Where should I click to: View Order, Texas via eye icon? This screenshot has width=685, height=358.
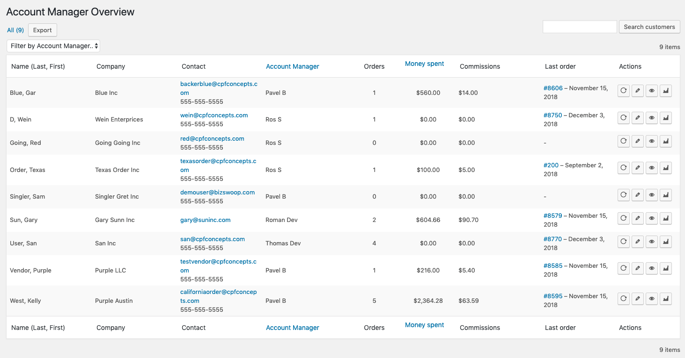(x=651, y=168)
